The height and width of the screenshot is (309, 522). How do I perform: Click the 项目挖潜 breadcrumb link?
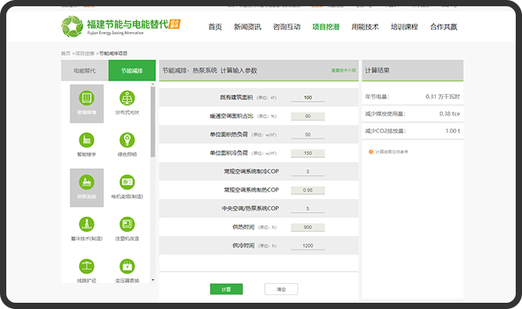coord(85,53)
